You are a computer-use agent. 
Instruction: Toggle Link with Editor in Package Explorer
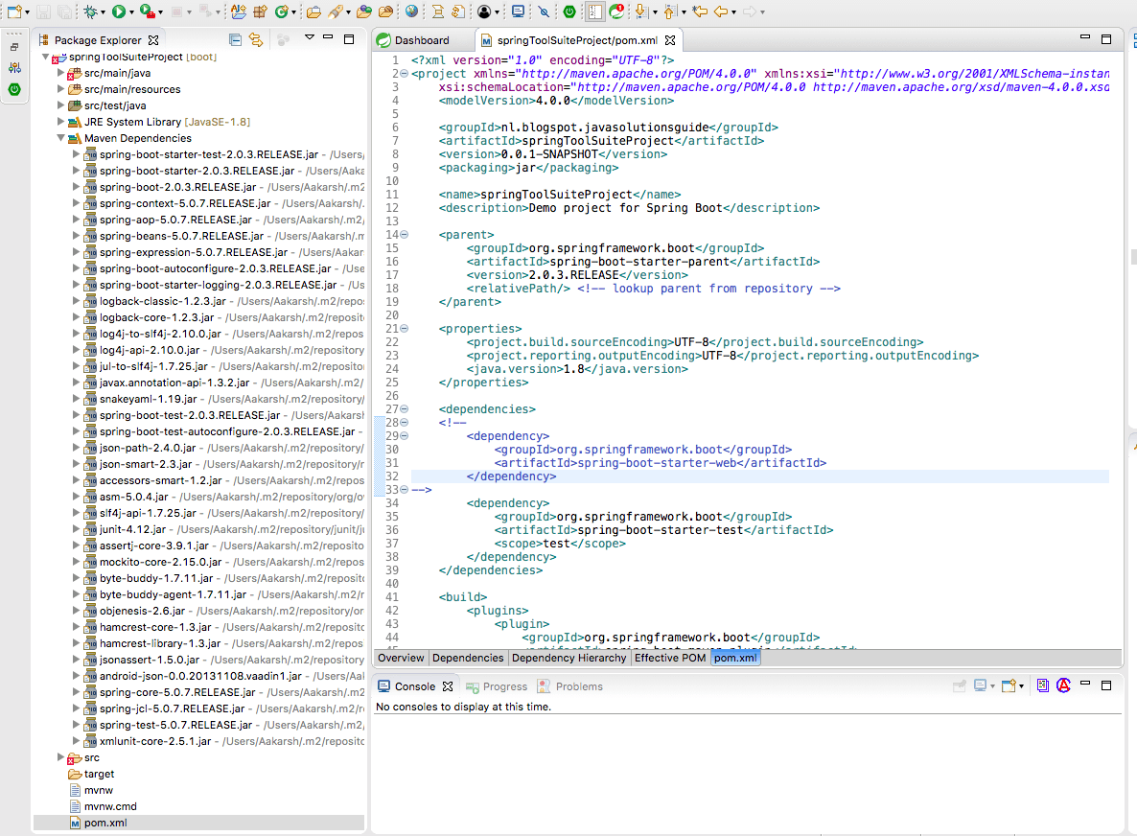[x=256, y=40]
